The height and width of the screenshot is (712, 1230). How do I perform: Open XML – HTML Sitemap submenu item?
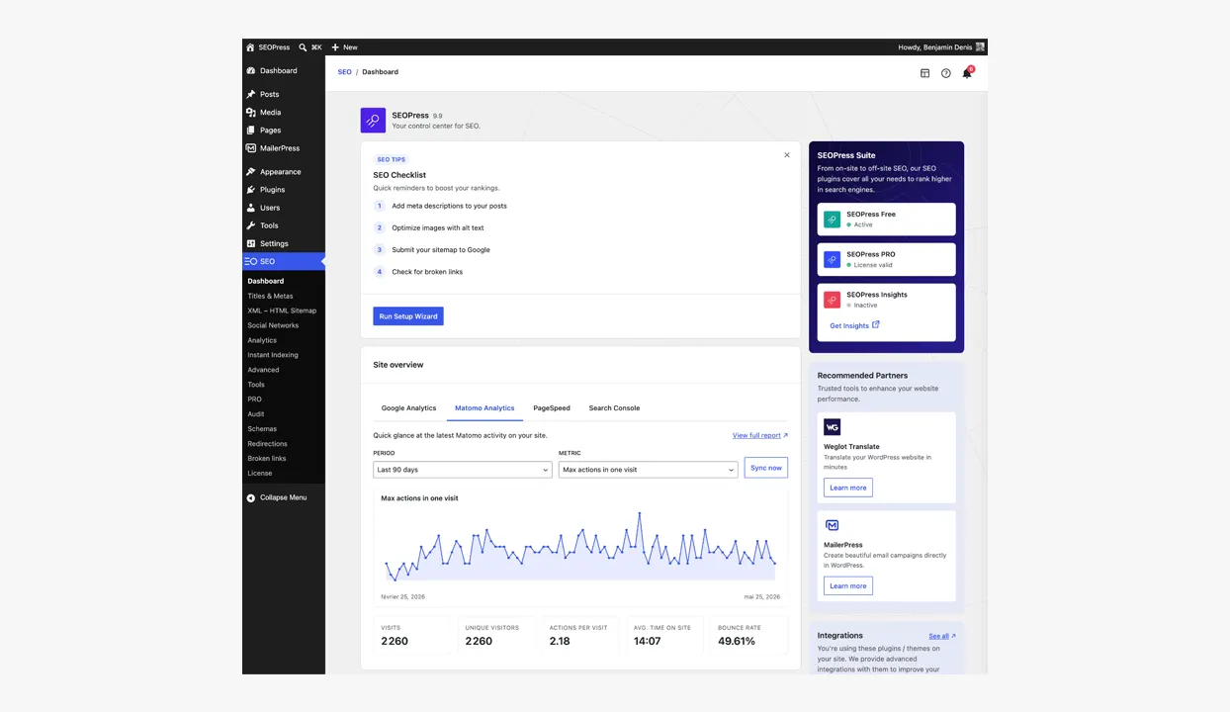click(282, 311)
